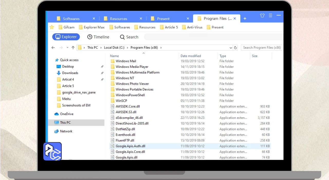329x180 pixels.
Task: Switch to the Resources tab
Action: tap(118, 19)
